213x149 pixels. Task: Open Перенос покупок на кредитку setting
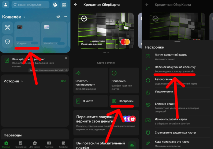click(177, 69)
